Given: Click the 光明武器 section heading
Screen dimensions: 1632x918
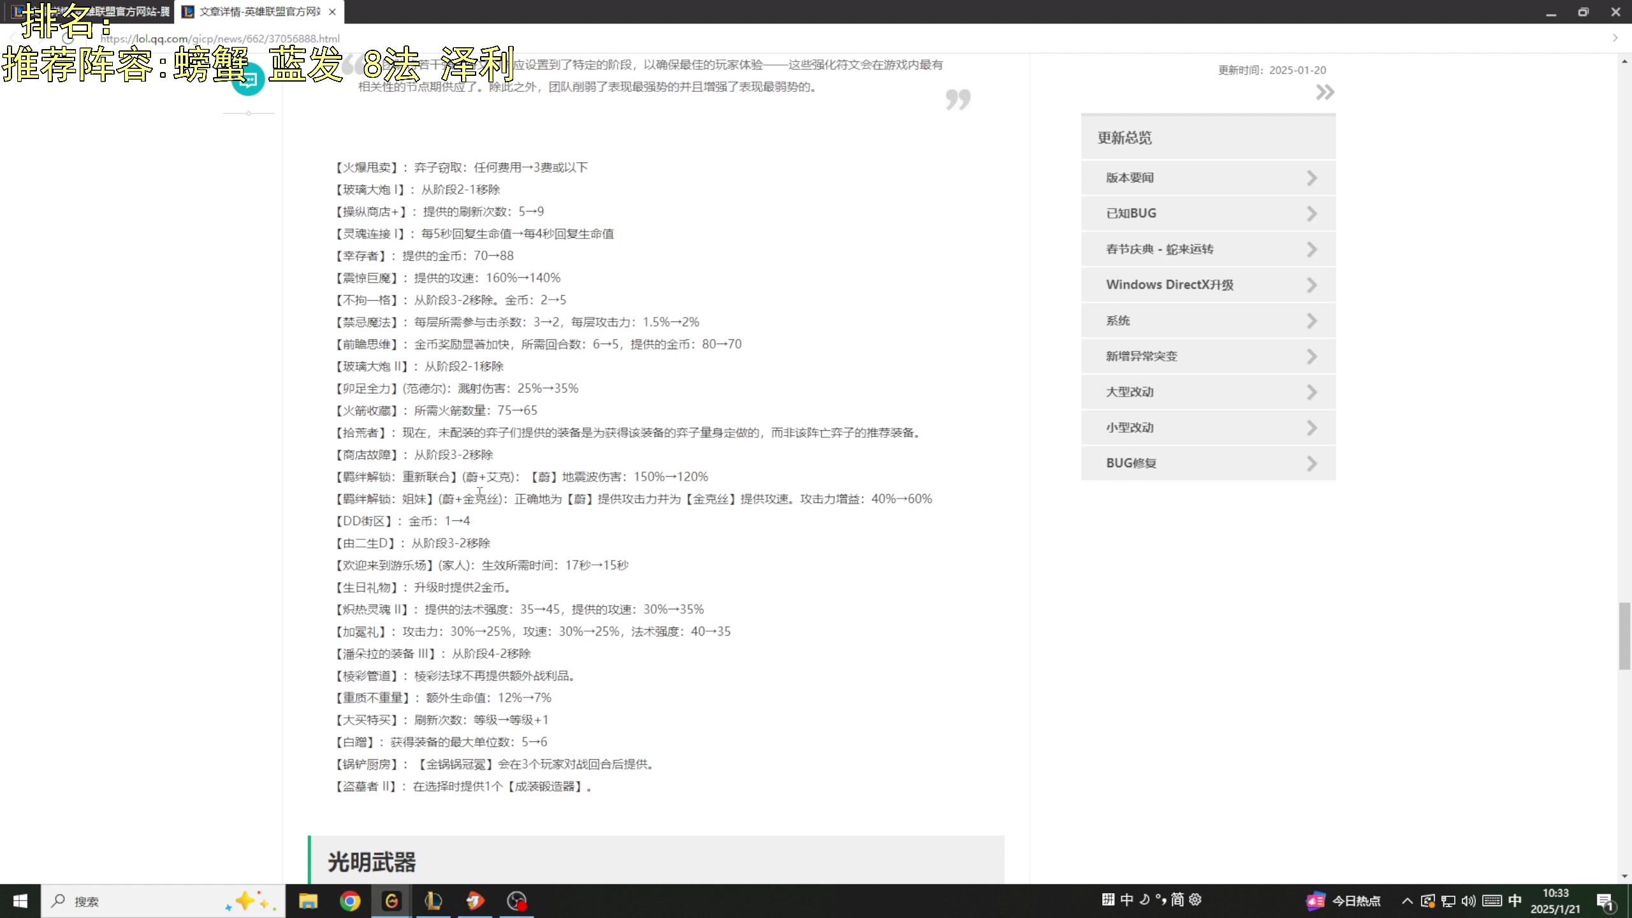Looking at the screenshot, I should (372, 862).
